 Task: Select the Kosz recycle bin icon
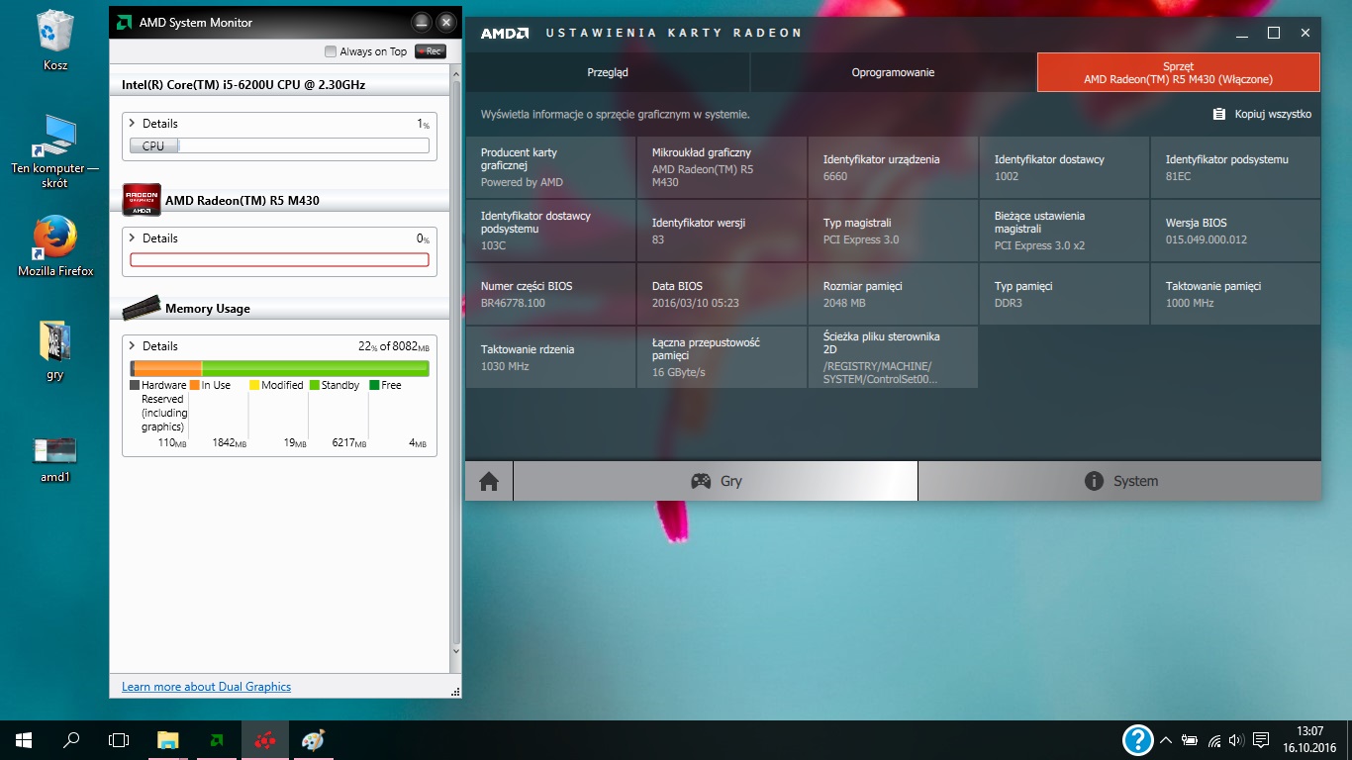point(55,40)
